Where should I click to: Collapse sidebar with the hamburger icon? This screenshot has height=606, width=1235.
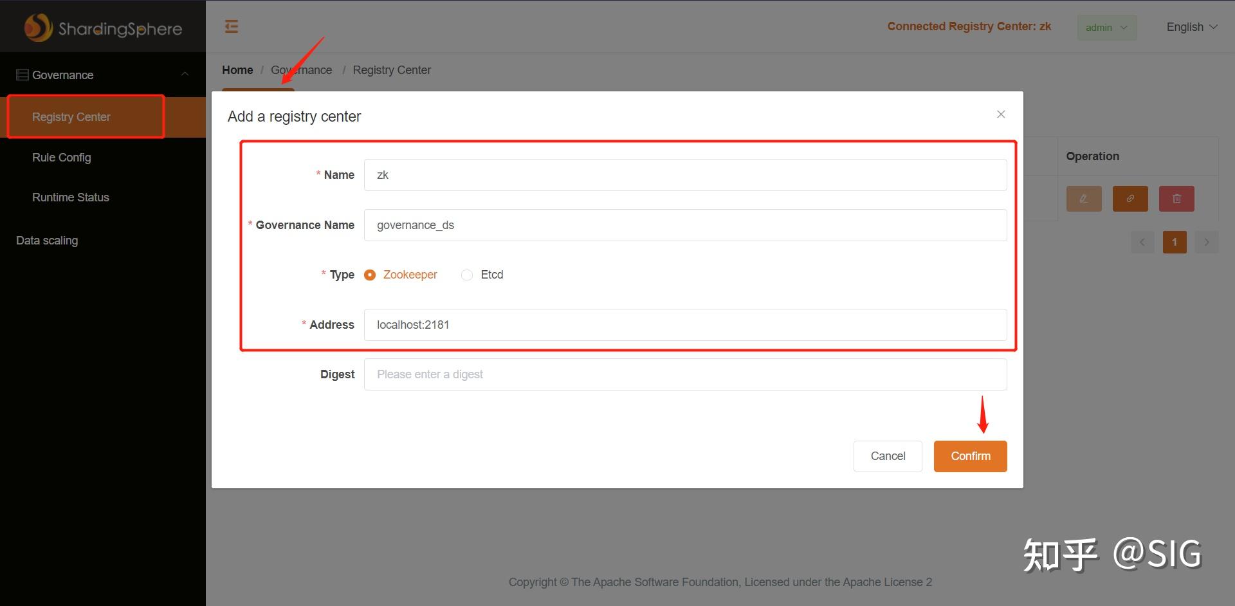(232, 26)
